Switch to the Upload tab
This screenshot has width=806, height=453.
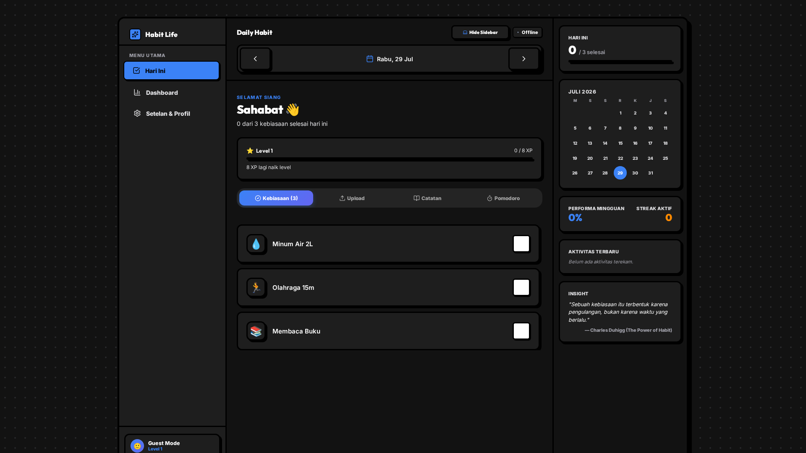click(352, 198)
